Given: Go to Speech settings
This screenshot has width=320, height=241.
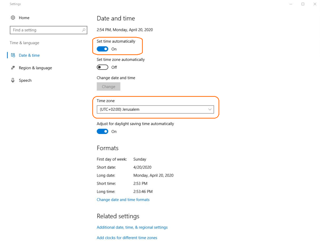Looking at the screenshot, I should point(25,80).
